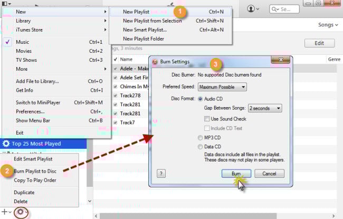Image resolution: width=343 pixels, height=219 pixels.
Task: Uncheck the Track7 checkbox
Action: tap(115, 122)
